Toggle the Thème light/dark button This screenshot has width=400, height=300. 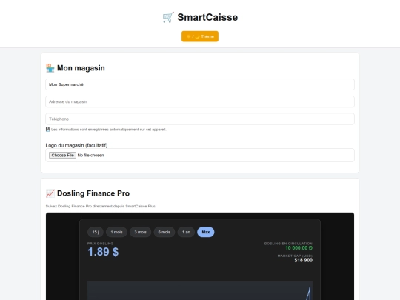(200, 36)
